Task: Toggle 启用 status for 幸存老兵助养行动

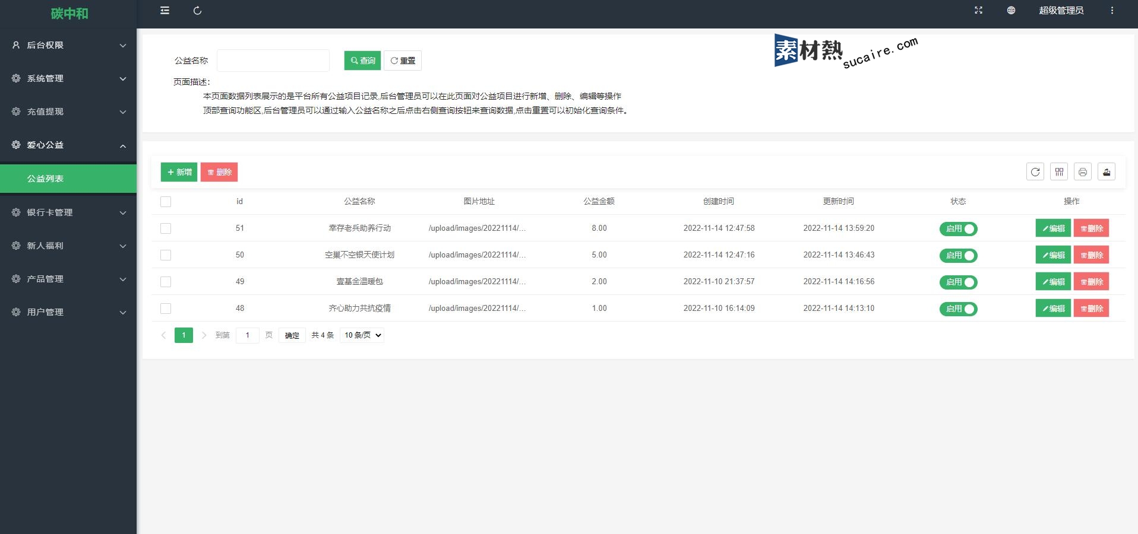Action: pyautogui.click(x=958, y=228)
